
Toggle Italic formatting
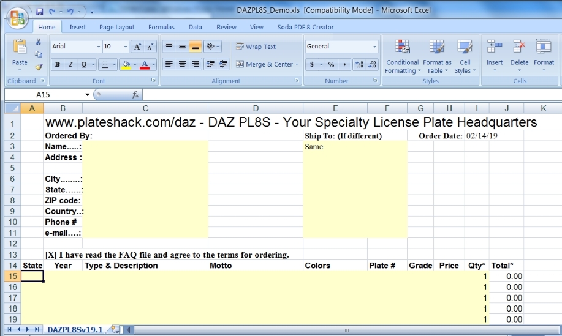coord(70,64)
